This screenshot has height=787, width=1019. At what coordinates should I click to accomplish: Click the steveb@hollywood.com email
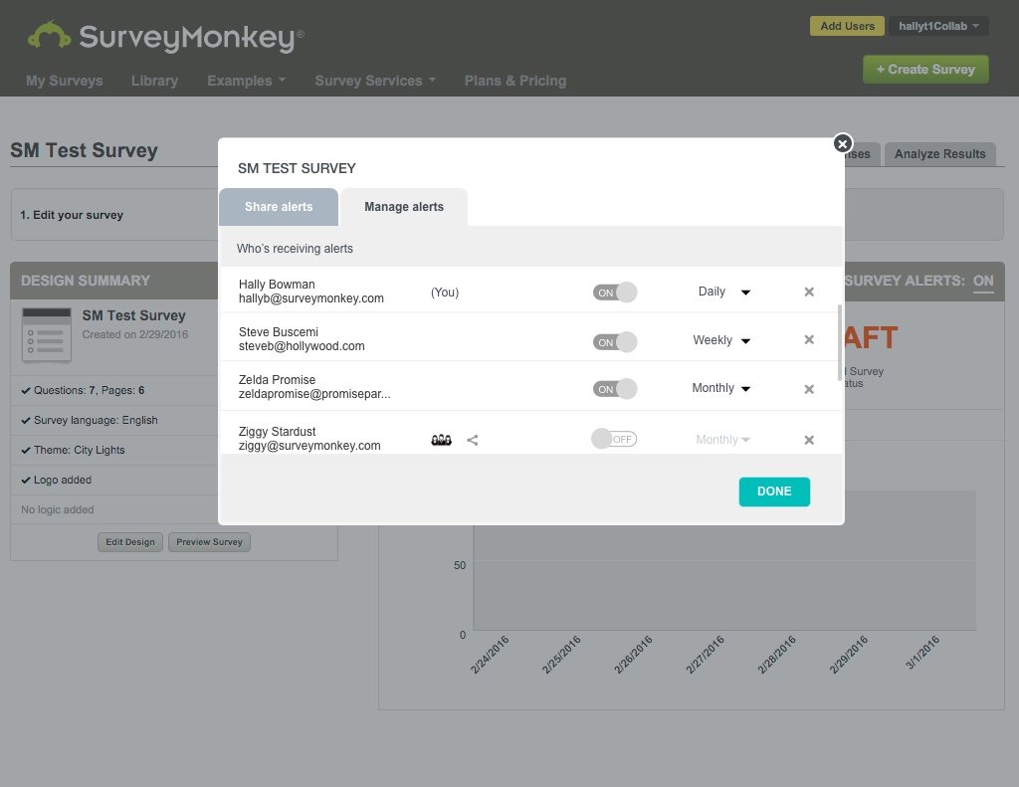[302, 346]
